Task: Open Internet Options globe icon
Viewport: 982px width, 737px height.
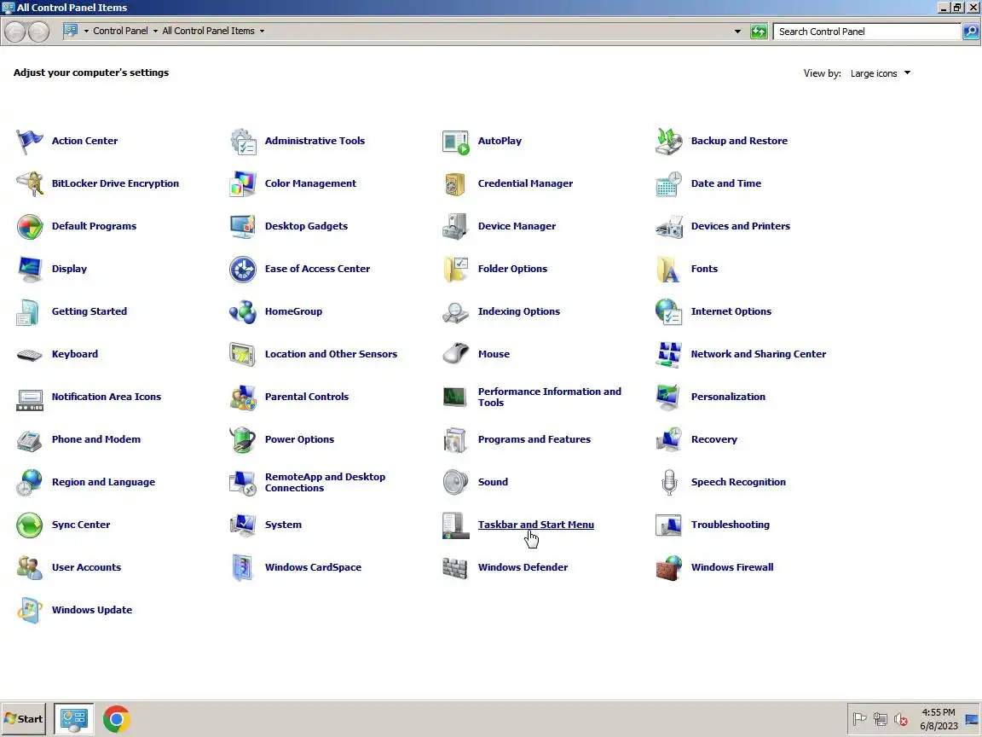Action: coord(669,311)
